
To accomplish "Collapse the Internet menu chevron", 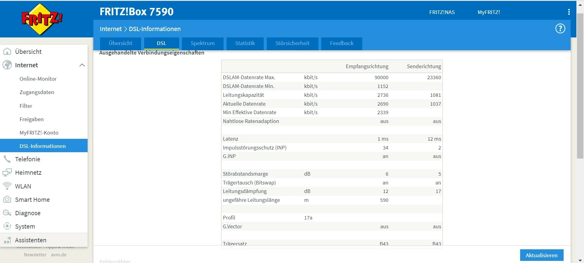I will click(82, 65).
